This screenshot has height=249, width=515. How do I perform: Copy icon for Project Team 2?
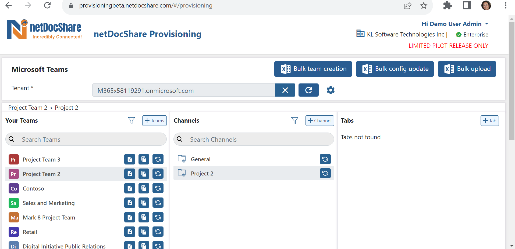[x=144, y=174]
